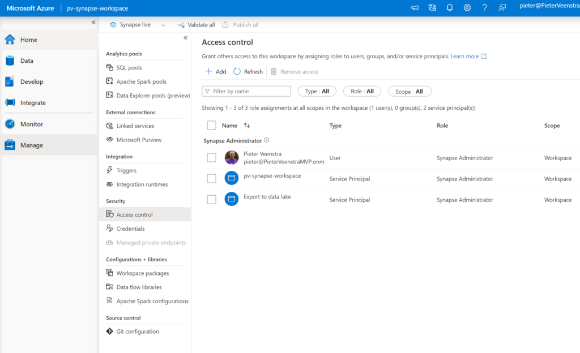
Task: Click pv-synapse-workspace service principal avatar
Action: pyautogui.click(x=232, y=178)
